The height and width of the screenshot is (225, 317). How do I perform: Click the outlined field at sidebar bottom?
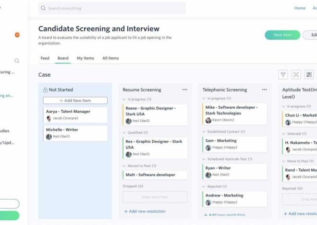10,204
